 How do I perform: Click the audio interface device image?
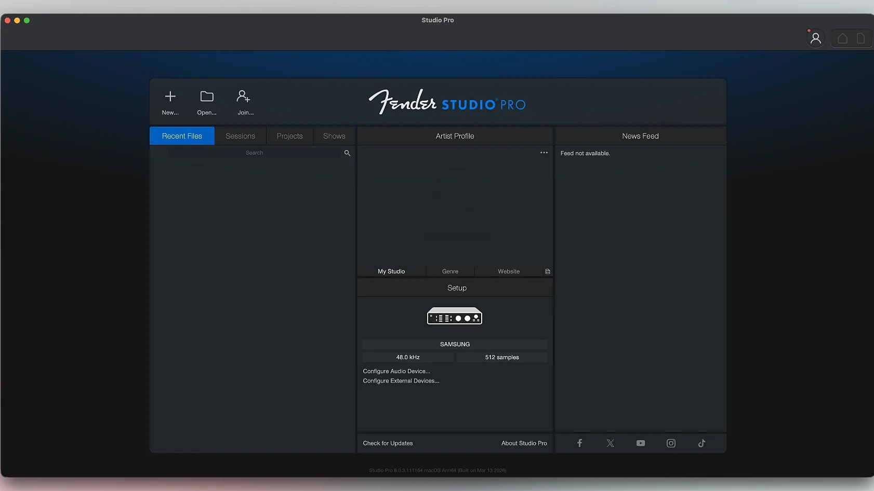455,316
